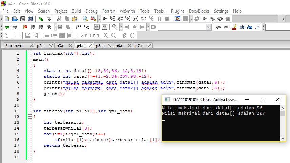Cut selection with the scissors icon
The width and height of the screenshot is (290, 163).
pos(59,19)
